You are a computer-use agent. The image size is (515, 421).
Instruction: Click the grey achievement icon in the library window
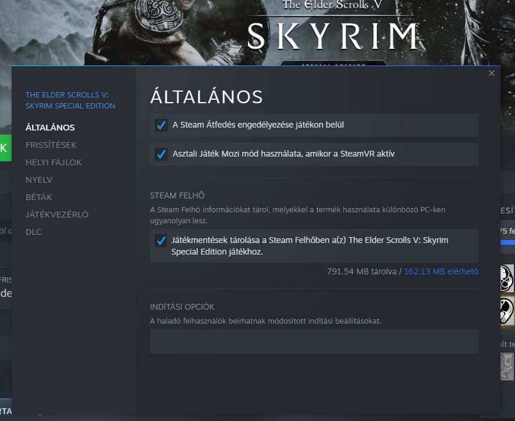pos(507,366)
